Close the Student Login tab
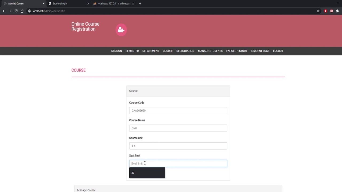 tap(88, 3)
